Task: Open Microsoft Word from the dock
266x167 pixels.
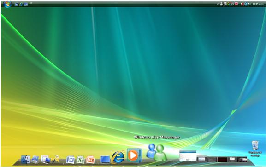Action: coord(71,160)
